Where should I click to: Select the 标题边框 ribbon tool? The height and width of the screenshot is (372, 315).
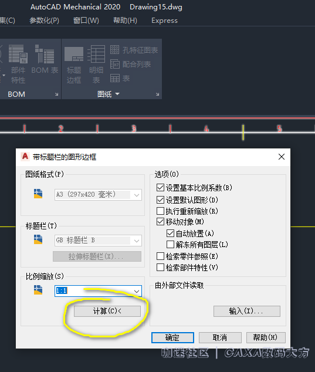point(74,65)
